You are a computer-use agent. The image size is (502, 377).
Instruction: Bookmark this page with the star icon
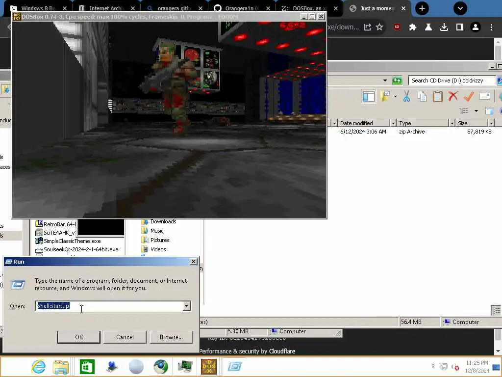(379, 27)
